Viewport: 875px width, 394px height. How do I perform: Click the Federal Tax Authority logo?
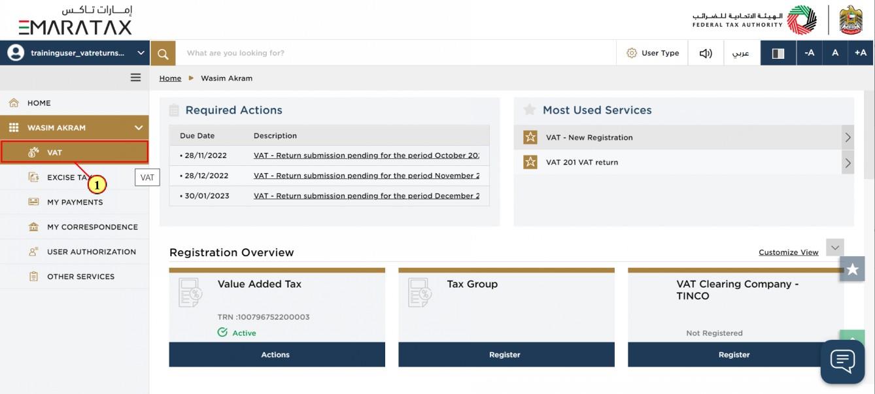coord(755,20)
